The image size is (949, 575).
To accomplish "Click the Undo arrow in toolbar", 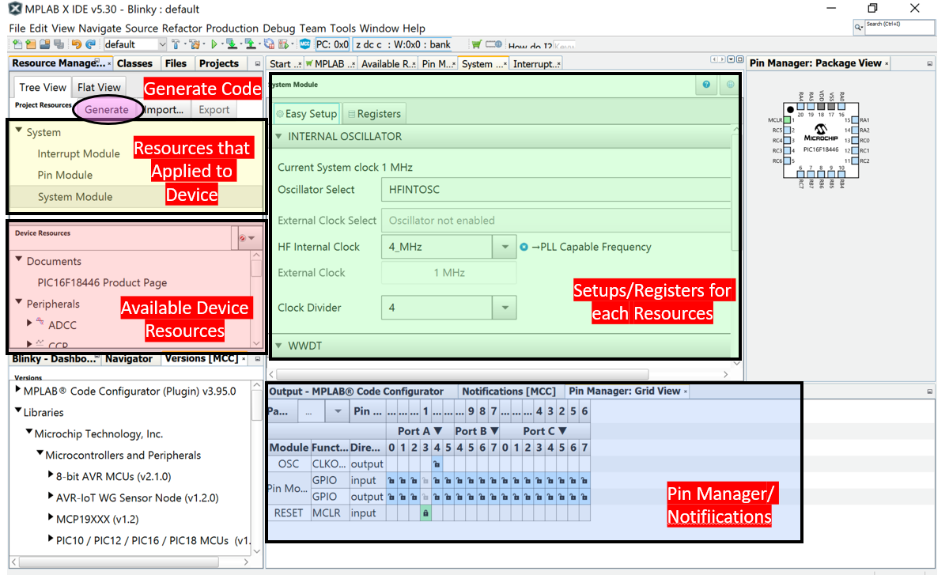I will click(77, 44).
